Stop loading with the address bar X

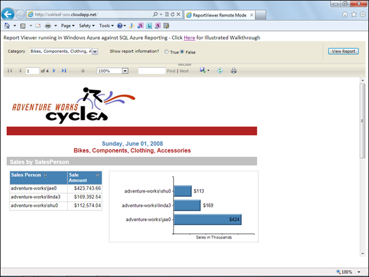tap(178, 14)
